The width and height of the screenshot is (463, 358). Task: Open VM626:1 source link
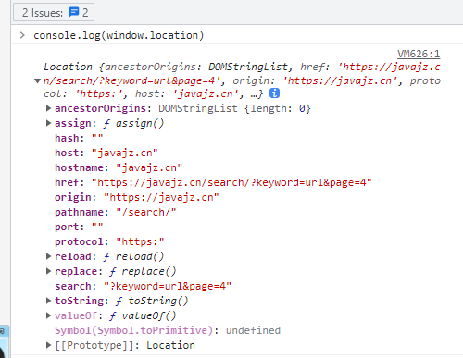419,54
